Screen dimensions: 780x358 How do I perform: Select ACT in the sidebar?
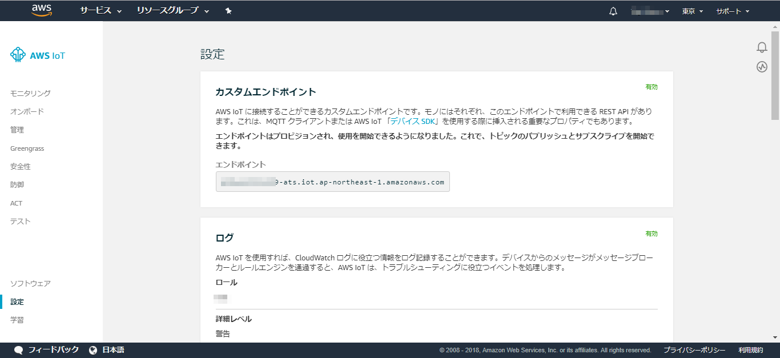[x=16, y=203]
